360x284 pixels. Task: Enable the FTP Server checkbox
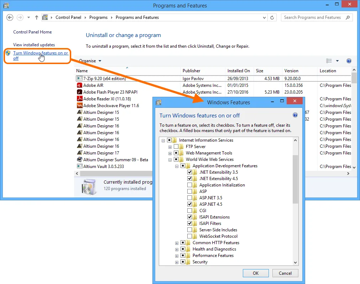(176, 147)
